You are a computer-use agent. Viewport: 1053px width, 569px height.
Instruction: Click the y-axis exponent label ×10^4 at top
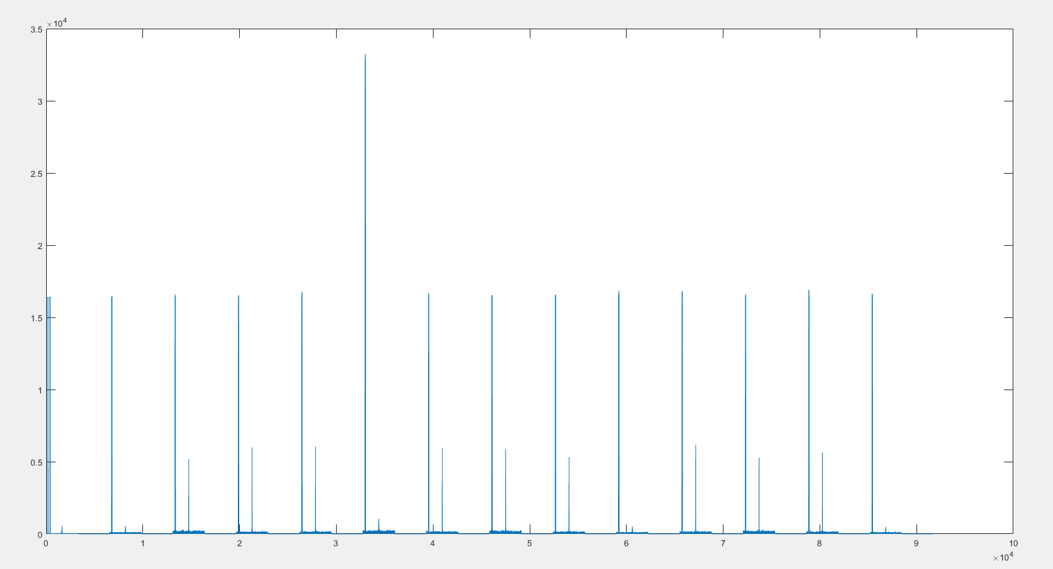[x=57, y=23]
